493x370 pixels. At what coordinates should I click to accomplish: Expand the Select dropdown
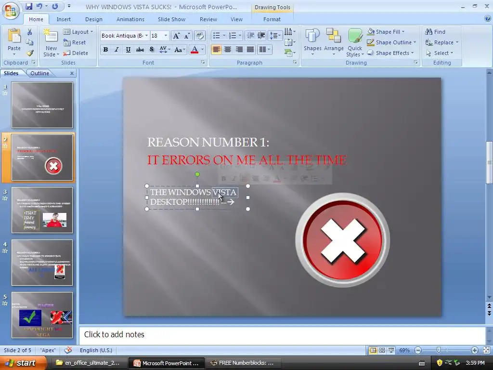click(x=440, y=53)
